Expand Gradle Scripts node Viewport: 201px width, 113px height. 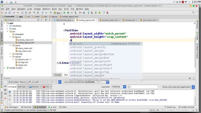pyautogui.click(x=4, y=68)
